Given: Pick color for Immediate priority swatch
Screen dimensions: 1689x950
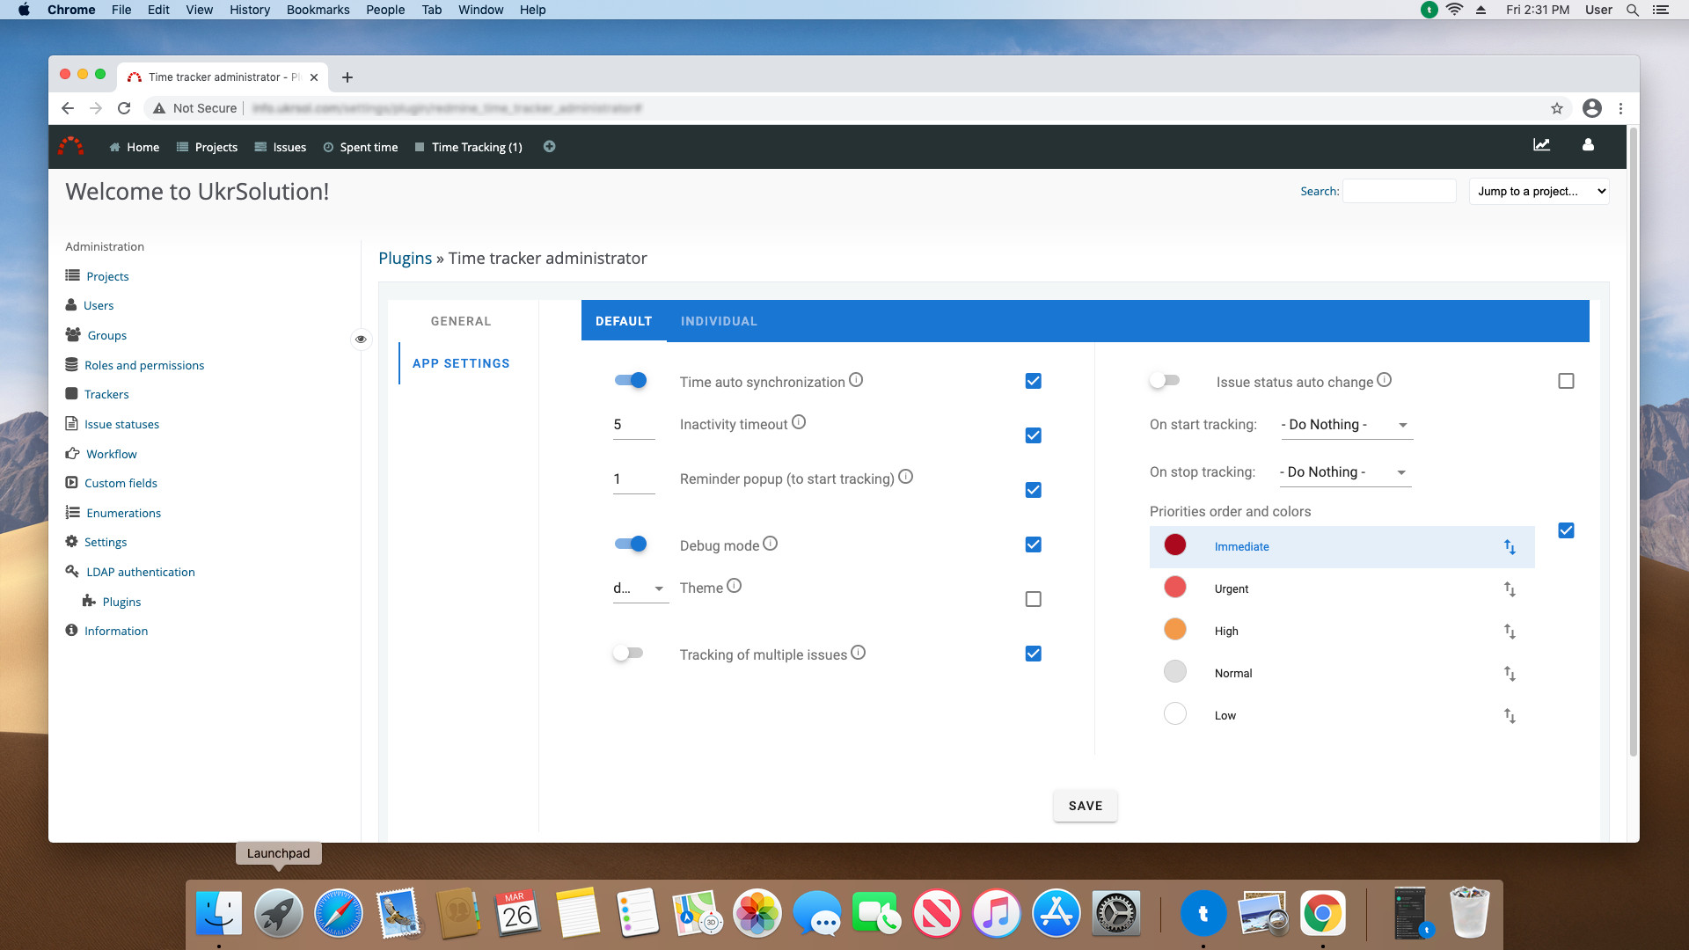Looking at the screenshot, I should pos(1175,545).
